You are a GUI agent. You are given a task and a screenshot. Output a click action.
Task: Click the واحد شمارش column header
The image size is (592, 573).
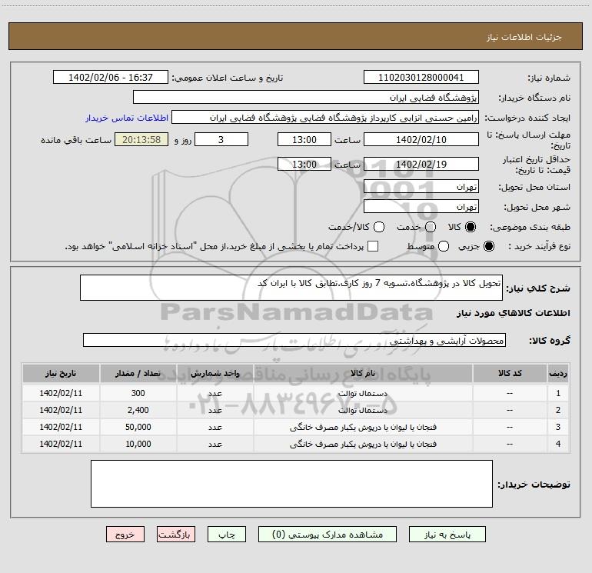pos(215,373)
